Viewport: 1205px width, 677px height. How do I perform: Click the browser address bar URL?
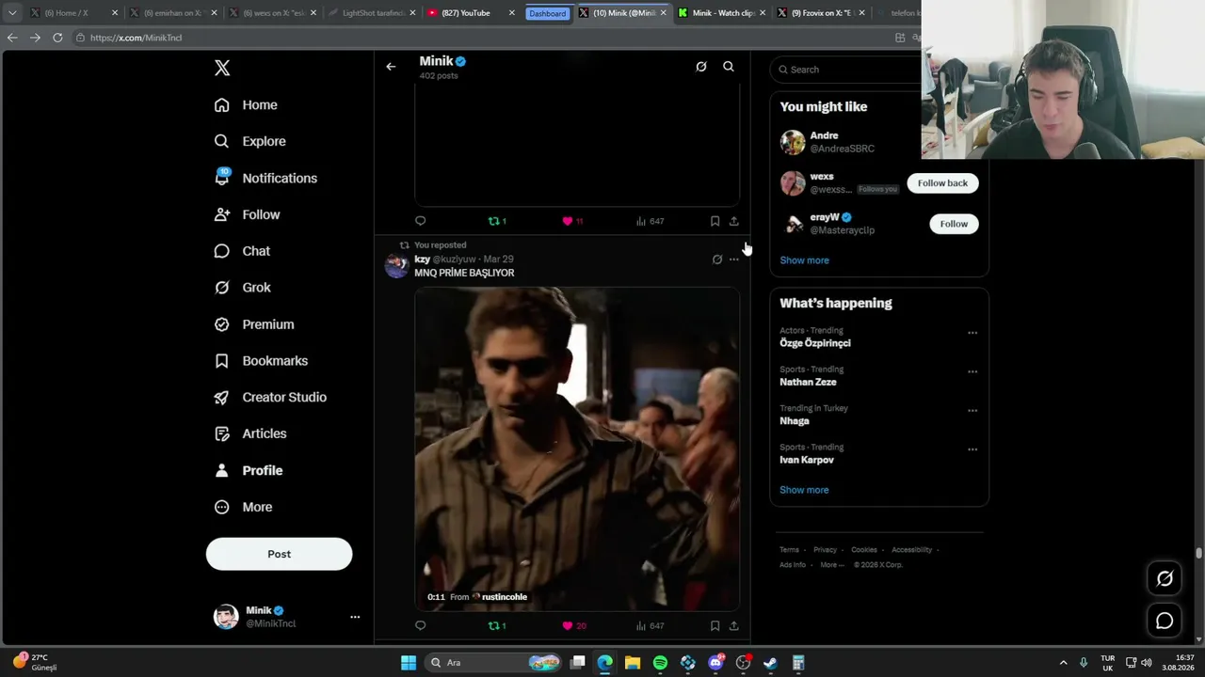tap(137, 38)
